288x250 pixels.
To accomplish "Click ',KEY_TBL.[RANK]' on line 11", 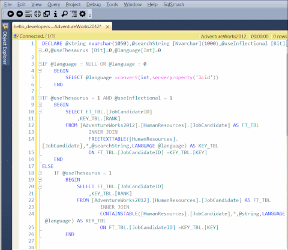I will (99, 119).
